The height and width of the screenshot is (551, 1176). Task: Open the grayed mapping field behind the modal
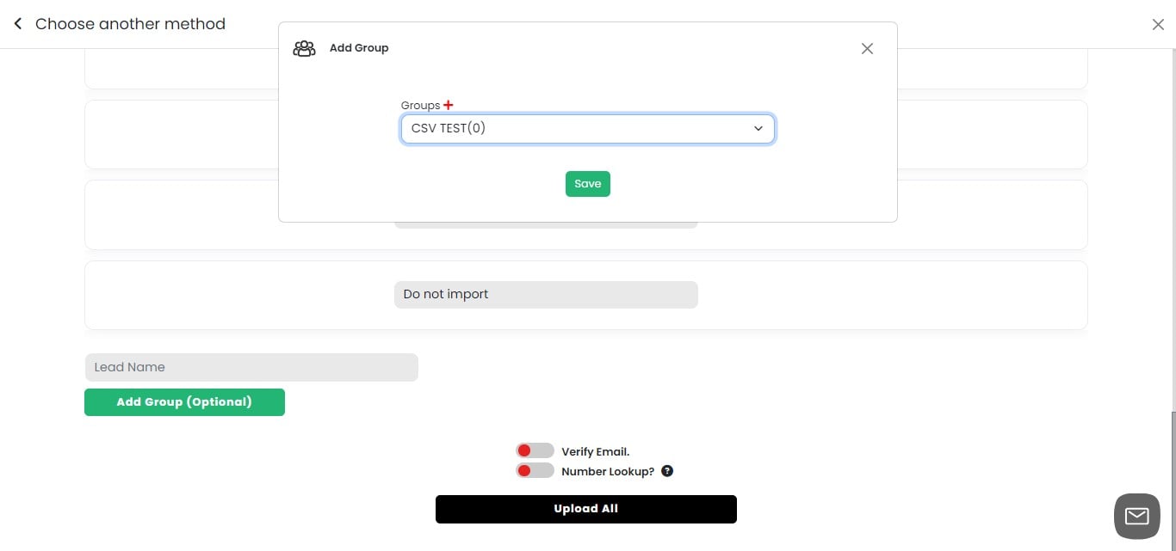coord(546,222)
